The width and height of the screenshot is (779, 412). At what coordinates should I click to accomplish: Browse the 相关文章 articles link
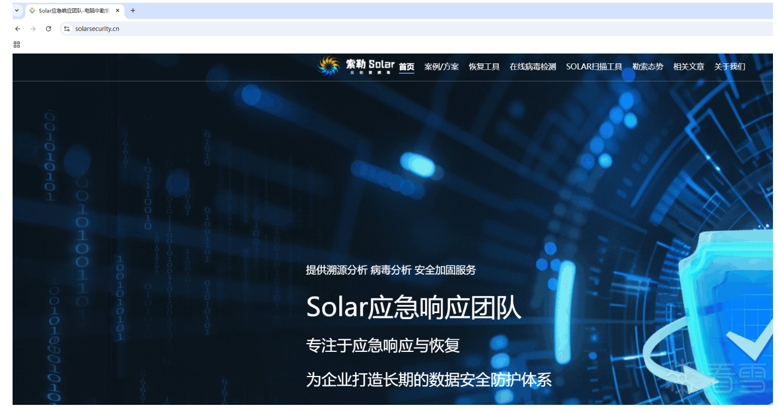click(x=688, y=66)
